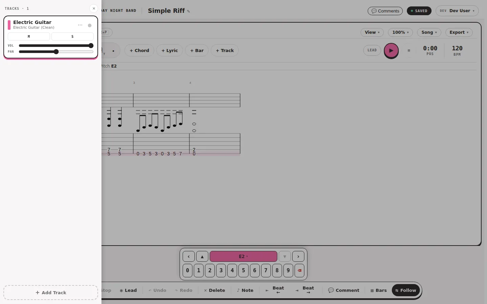The height and width of the screenshot is (304, 487).
Task: Click the dashed Add Track button
Action: click(x=51, y=293)
